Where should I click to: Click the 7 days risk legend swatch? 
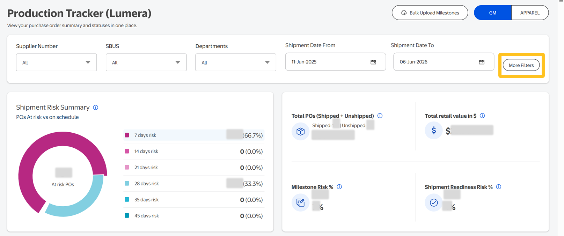(x=127, y=135)
